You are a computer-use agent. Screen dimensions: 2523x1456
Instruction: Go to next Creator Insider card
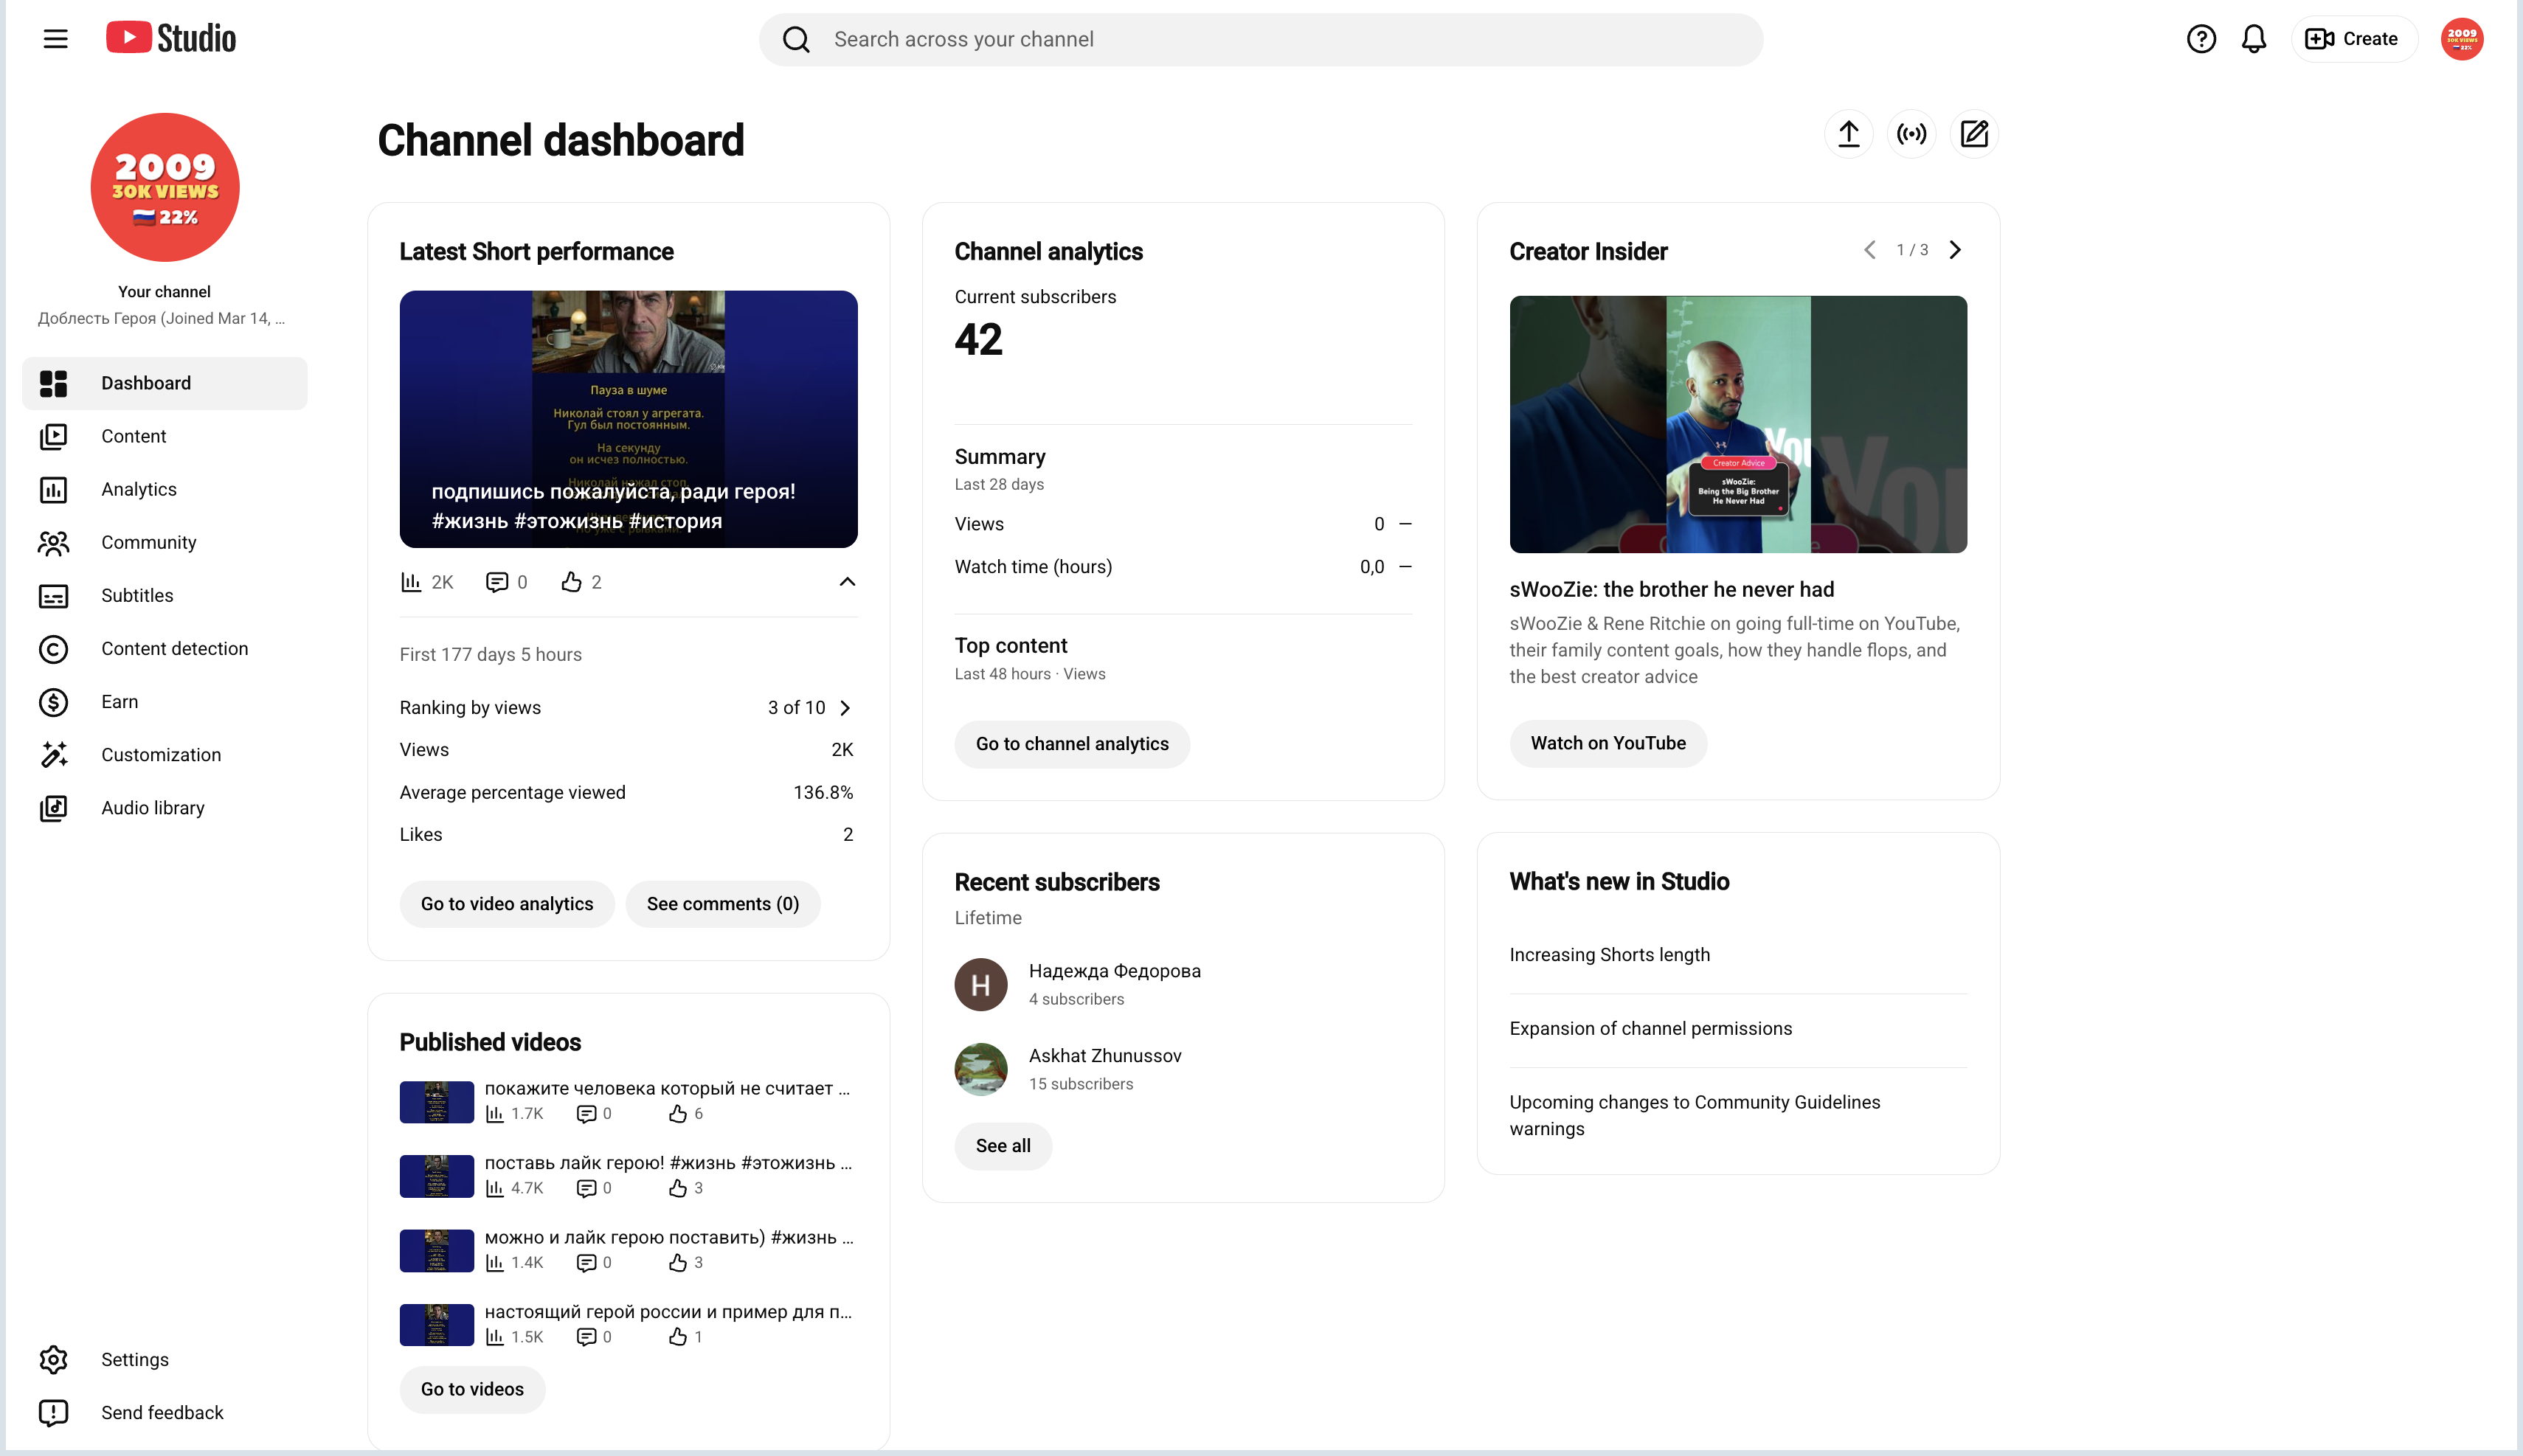pyautogui.click(x=1955, y=250)
